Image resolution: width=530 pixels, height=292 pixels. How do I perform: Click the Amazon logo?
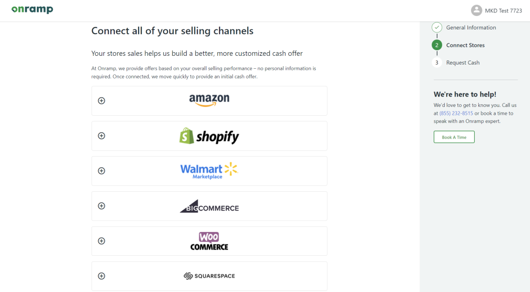pos(209,100)
